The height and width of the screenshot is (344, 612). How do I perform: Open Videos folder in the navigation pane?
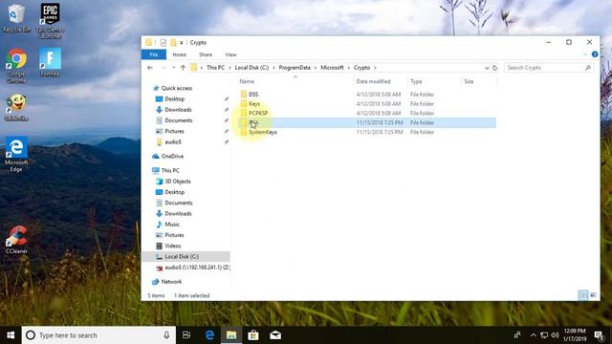172,246
